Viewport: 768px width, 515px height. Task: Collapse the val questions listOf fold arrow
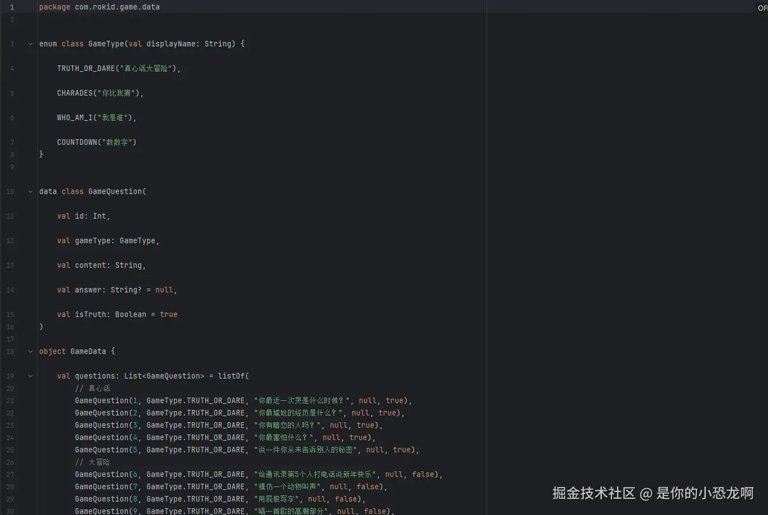[30, 376]
